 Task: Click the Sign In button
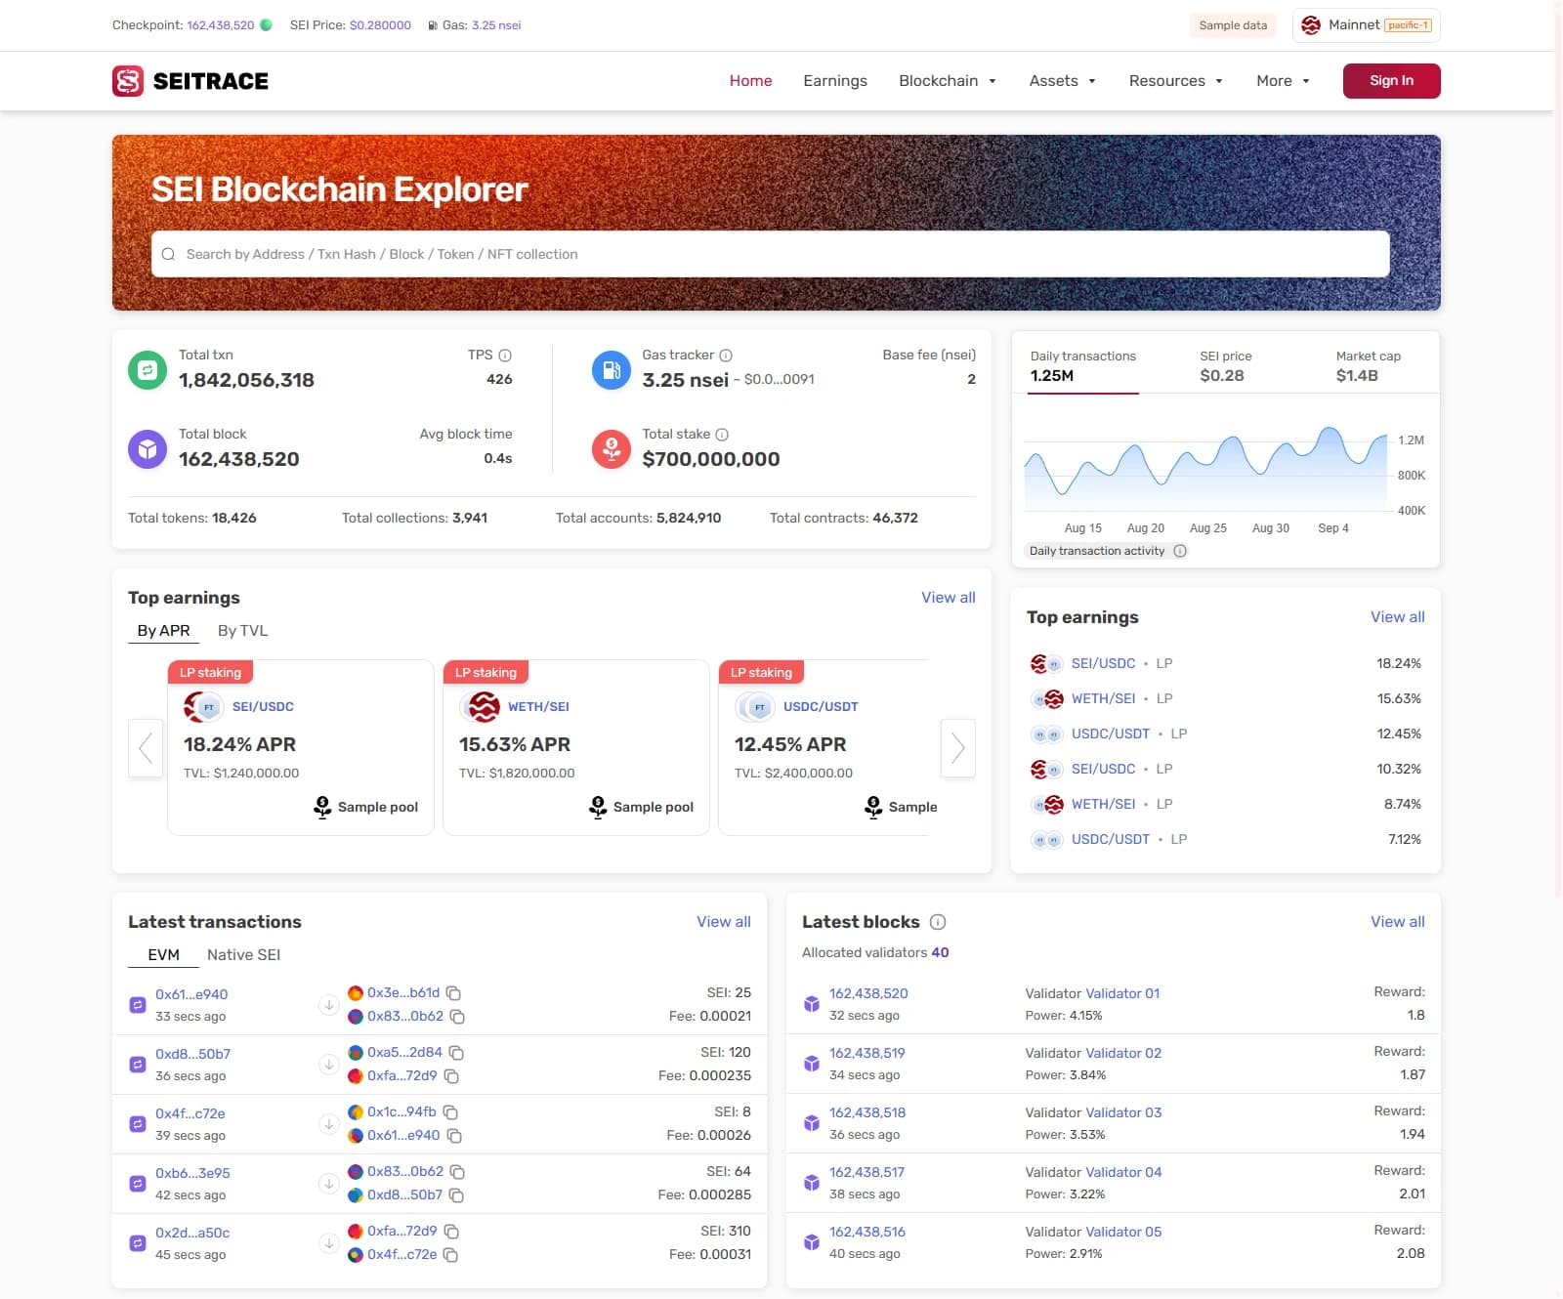coord(1391,81)
